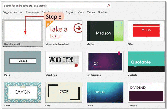167x109 pixels.
Task: Search suggested term Themes
Action: 91,12
